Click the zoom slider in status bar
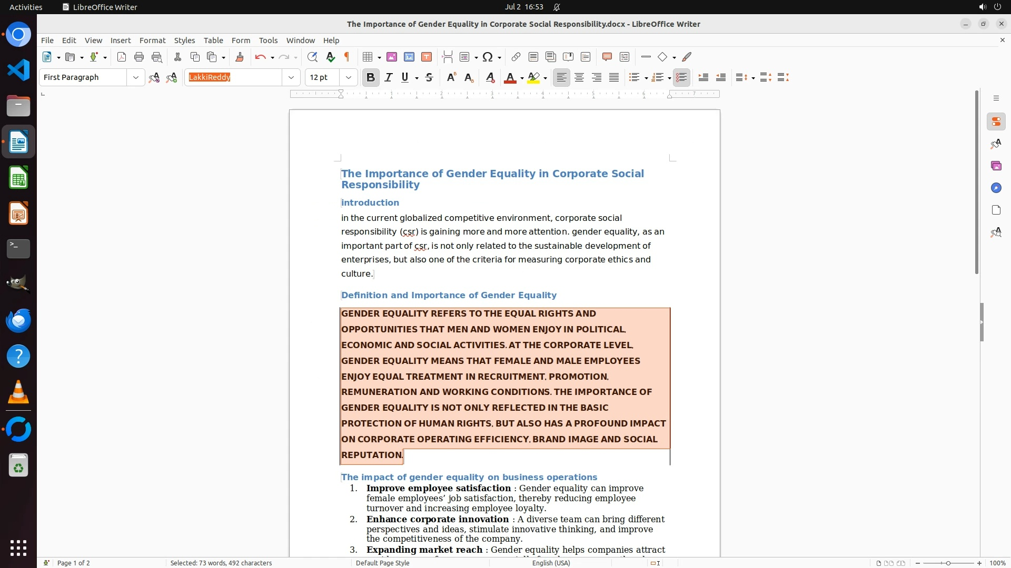 click(948, 563)
